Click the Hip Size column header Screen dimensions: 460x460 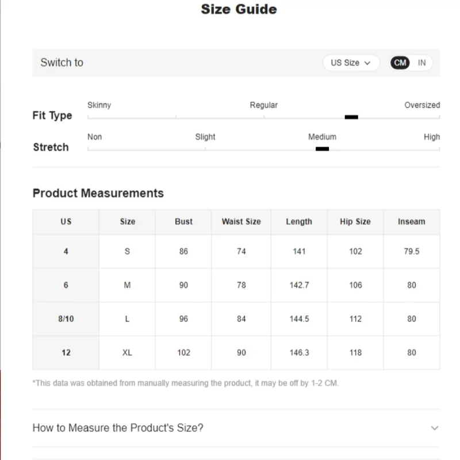tap(355, 222)
